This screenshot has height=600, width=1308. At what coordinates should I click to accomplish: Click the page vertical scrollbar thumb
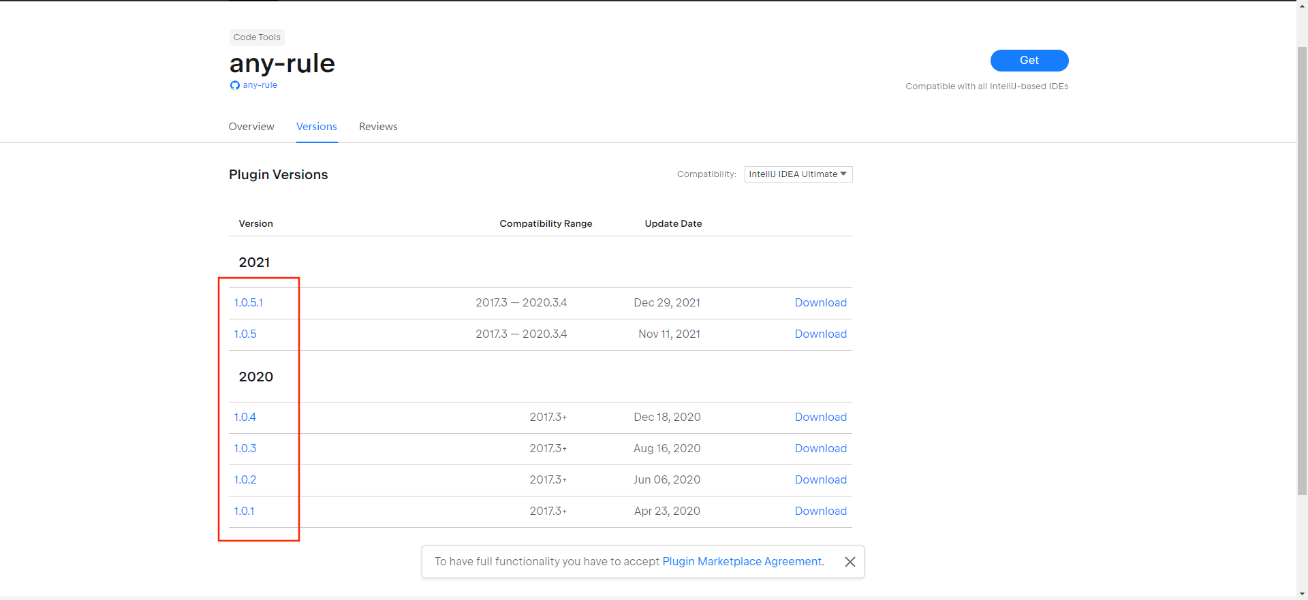click(1302, 272)
